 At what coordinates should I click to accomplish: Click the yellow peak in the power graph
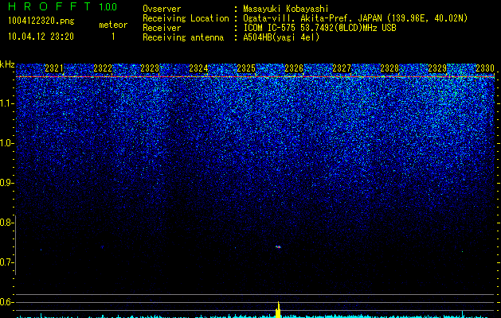click(278, 310)
